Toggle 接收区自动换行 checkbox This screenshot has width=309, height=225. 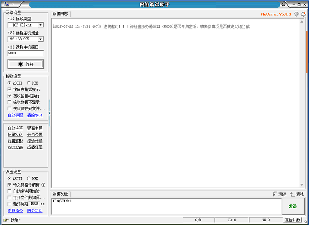[9, 96]
